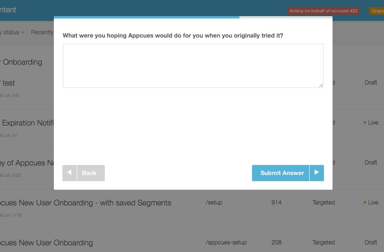Viewport: 384px width, 252px height.
Task: Click the Submit Answer button
Action: 281,173
